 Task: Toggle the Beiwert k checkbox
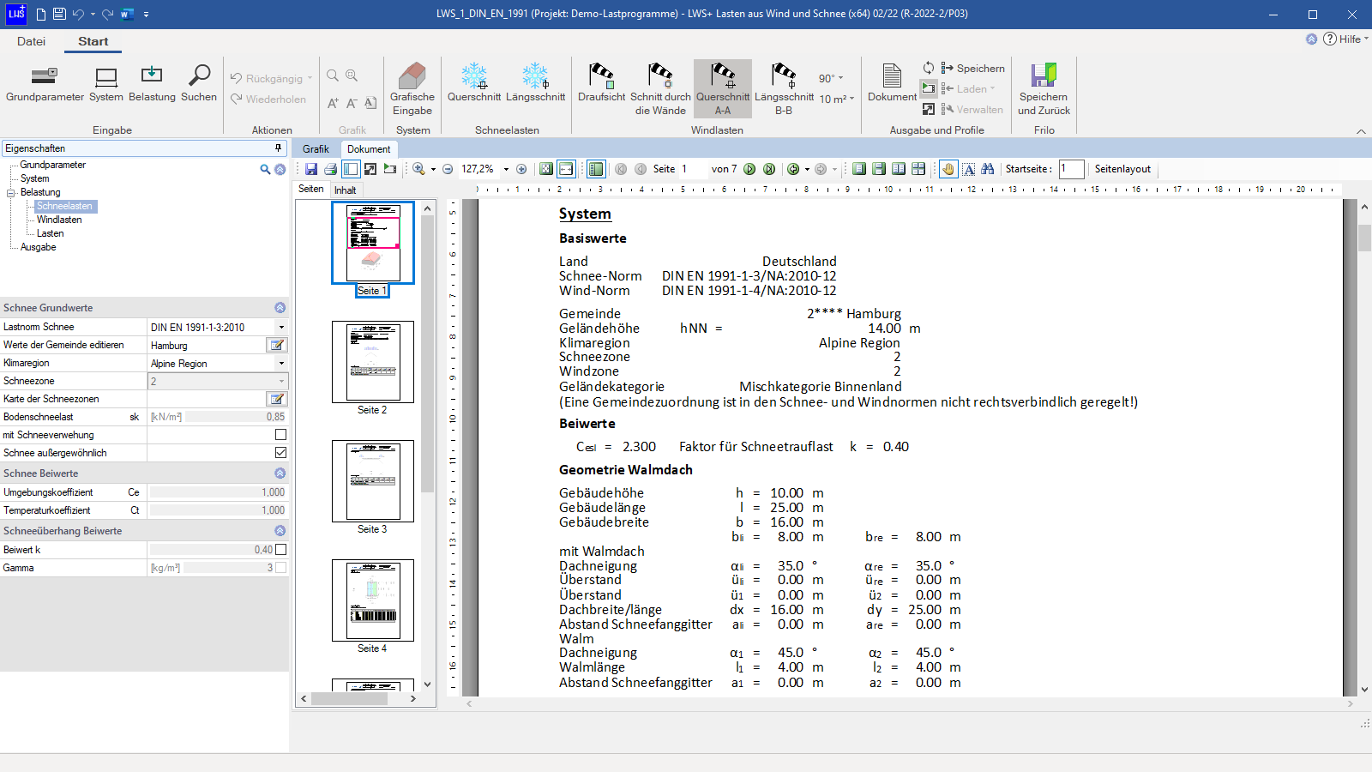pos(280,550)
